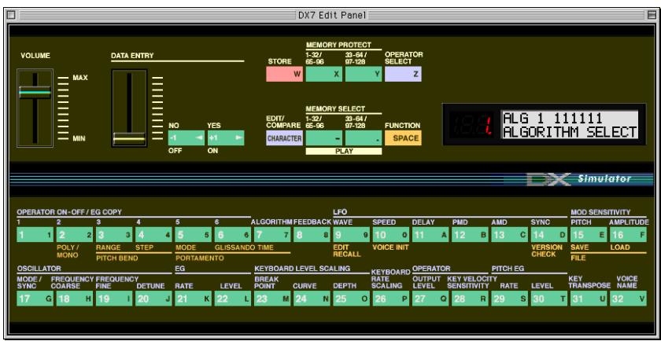Select button 29 Pitch EG Rate

[x=510, y=299]
